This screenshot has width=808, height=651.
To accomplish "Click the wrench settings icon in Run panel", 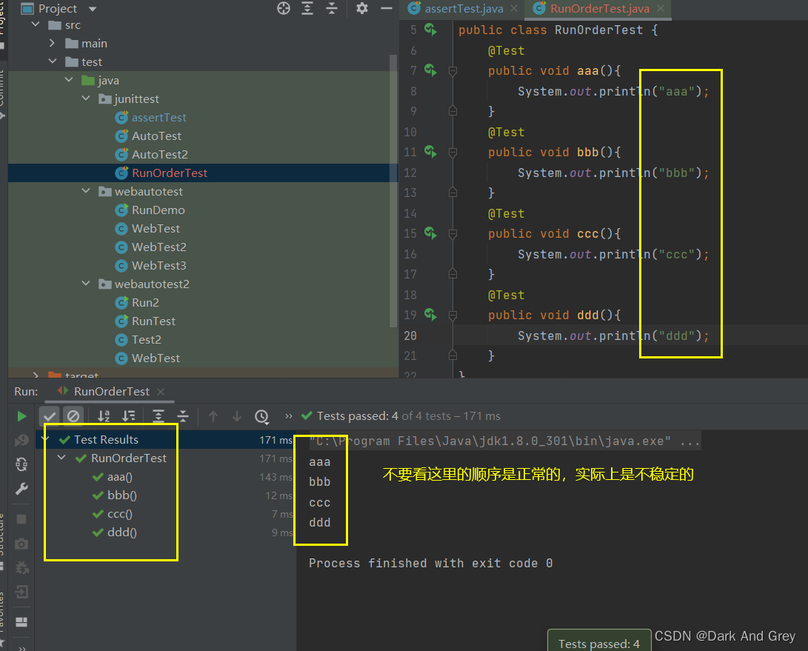I will 21,489.
